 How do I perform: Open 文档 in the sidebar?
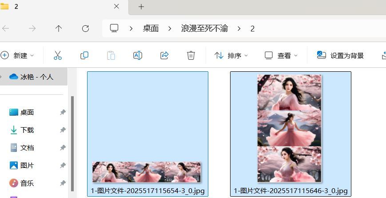tap(27, 148)
